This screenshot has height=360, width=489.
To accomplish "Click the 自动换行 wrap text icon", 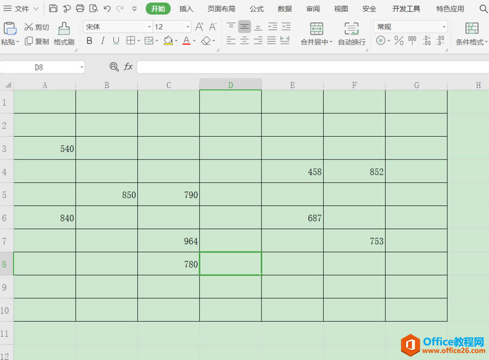I will click(x=351, y=34).
